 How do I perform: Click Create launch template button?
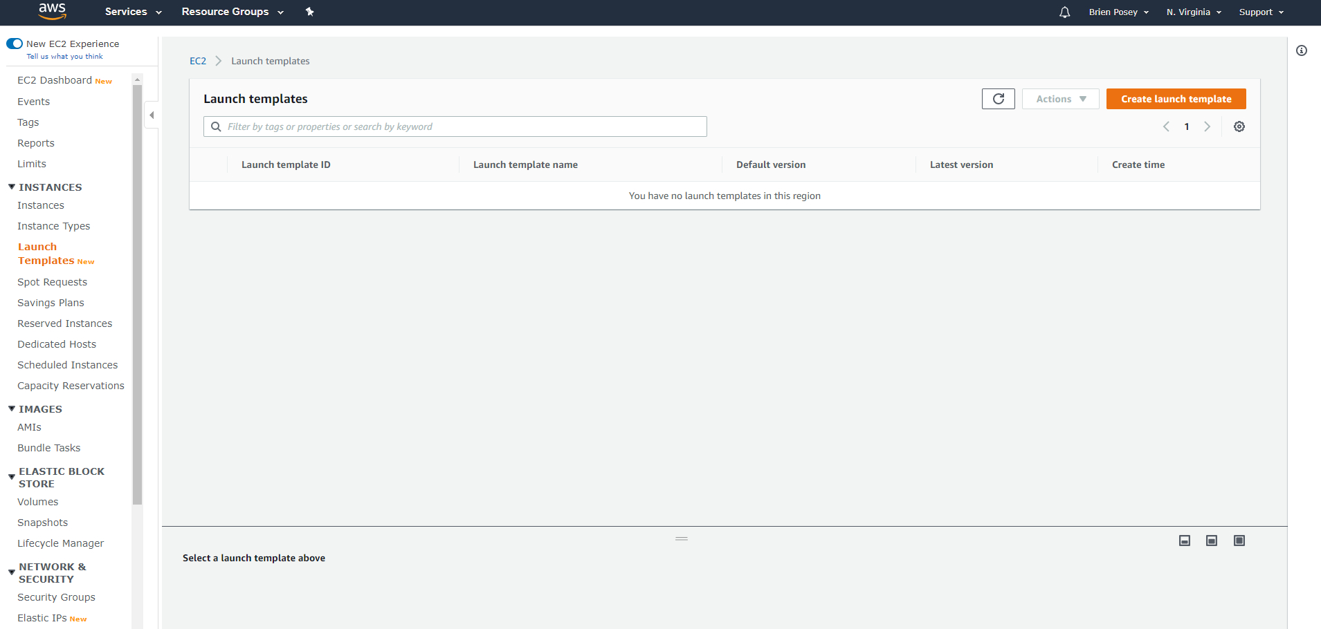click(1176, 99)
